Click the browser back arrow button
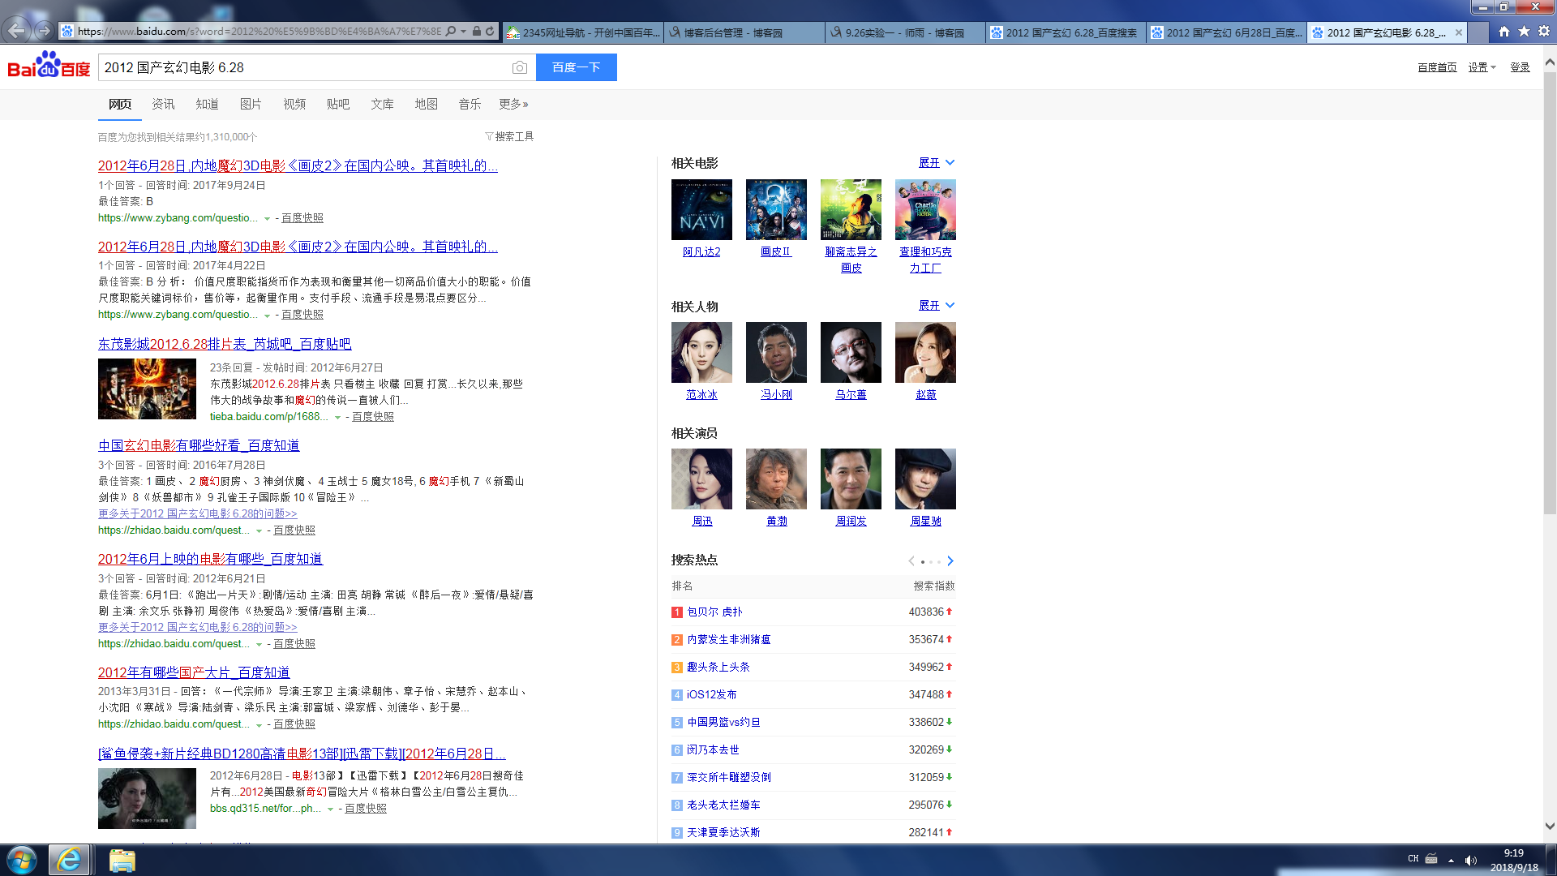Viewport: 1557px width, 876px height. pyautogui.click(x=16, y=31)
